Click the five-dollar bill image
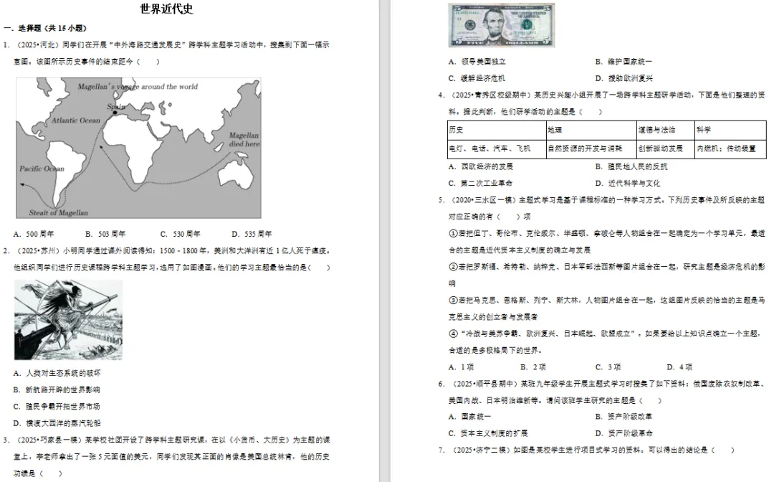The image size is (774, 482). 502,24
